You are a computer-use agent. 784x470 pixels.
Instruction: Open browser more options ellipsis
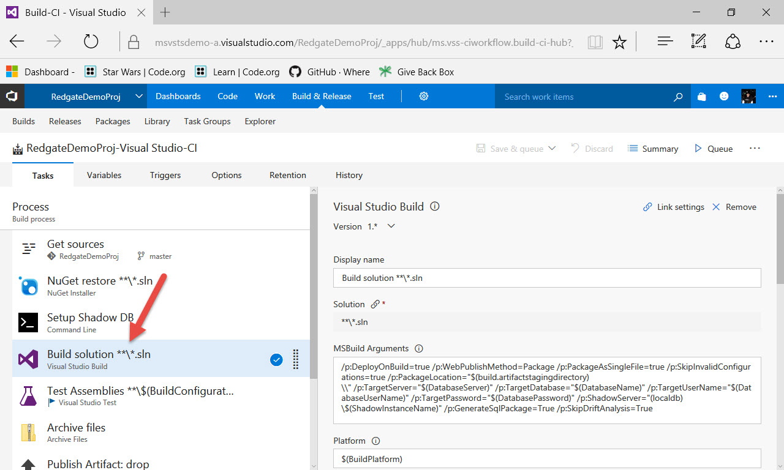coord(766,42)
